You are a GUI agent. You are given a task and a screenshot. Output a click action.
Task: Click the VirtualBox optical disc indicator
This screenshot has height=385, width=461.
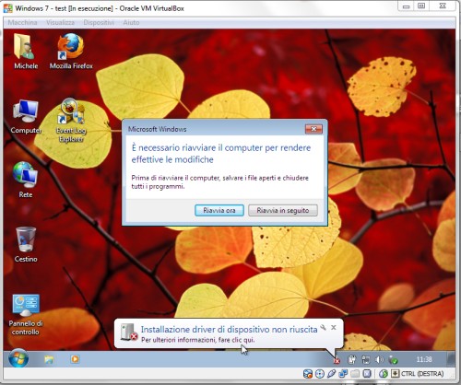(x=320, y=374)
